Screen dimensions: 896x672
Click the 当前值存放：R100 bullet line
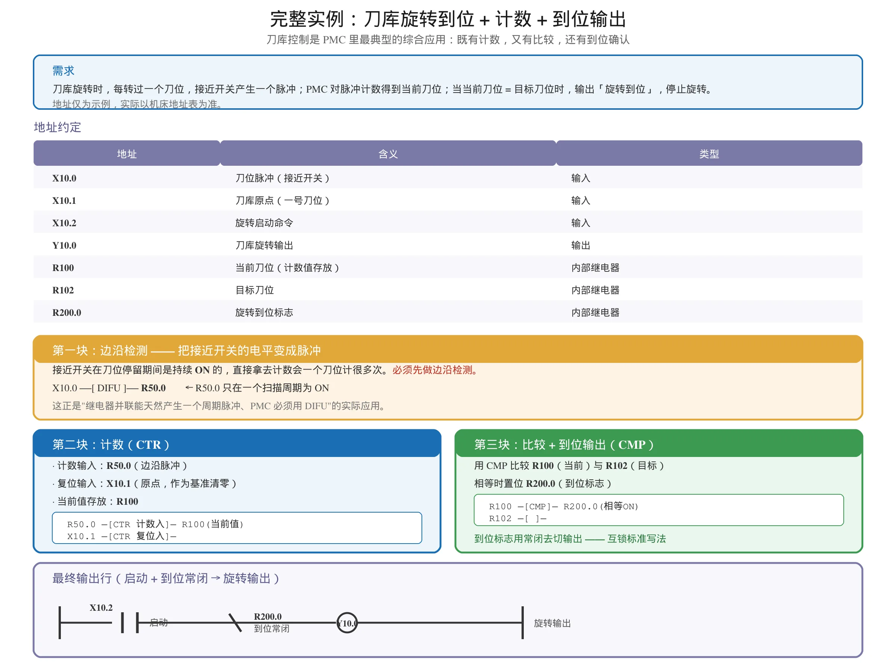95,501
